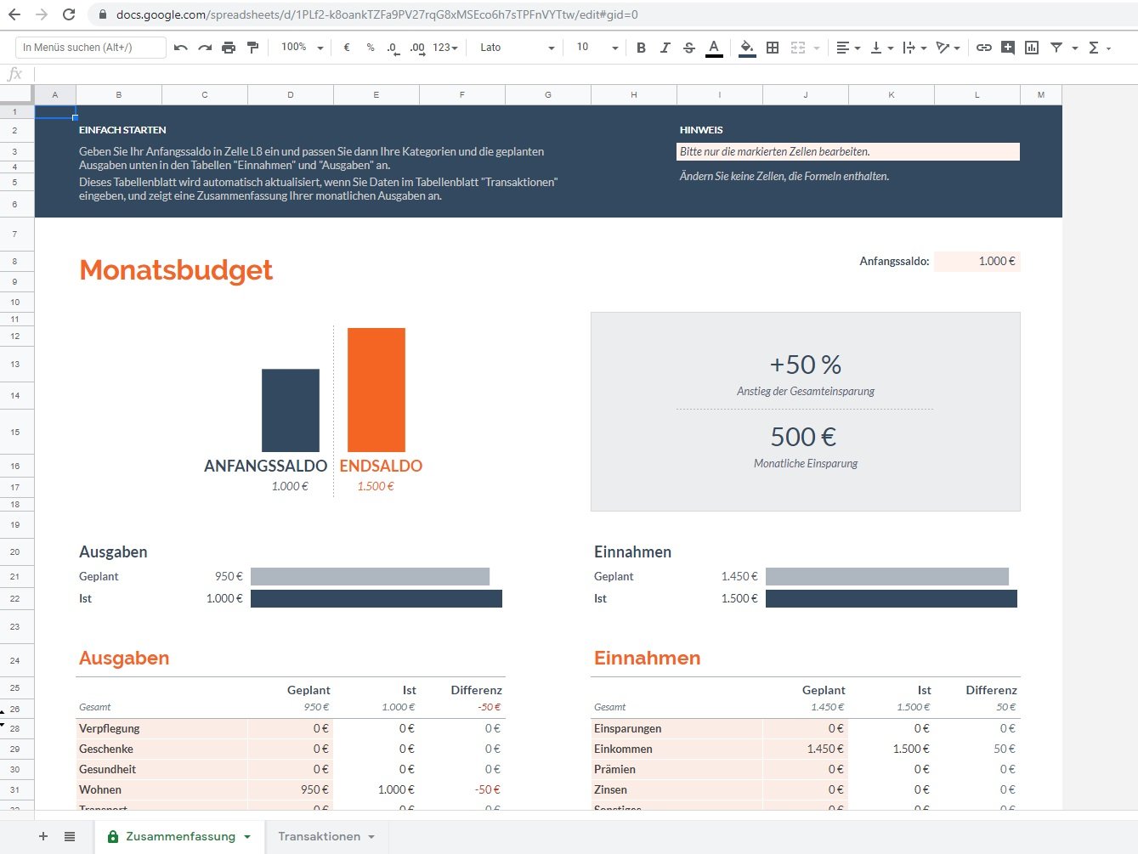Screen dimensions: 1138x854
Task: Select column B header
Action: click(x=119, y=95)
